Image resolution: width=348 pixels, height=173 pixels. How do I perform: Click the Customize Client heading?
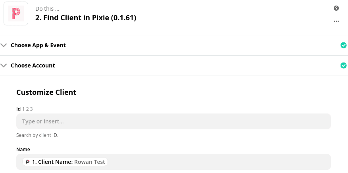pos(46,92)
